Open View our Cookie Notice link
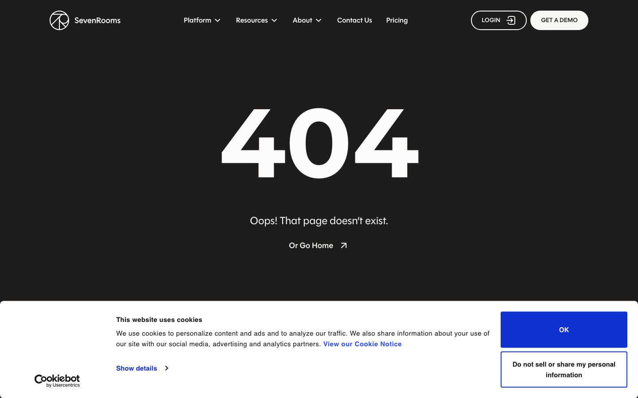 pos(362,344)
